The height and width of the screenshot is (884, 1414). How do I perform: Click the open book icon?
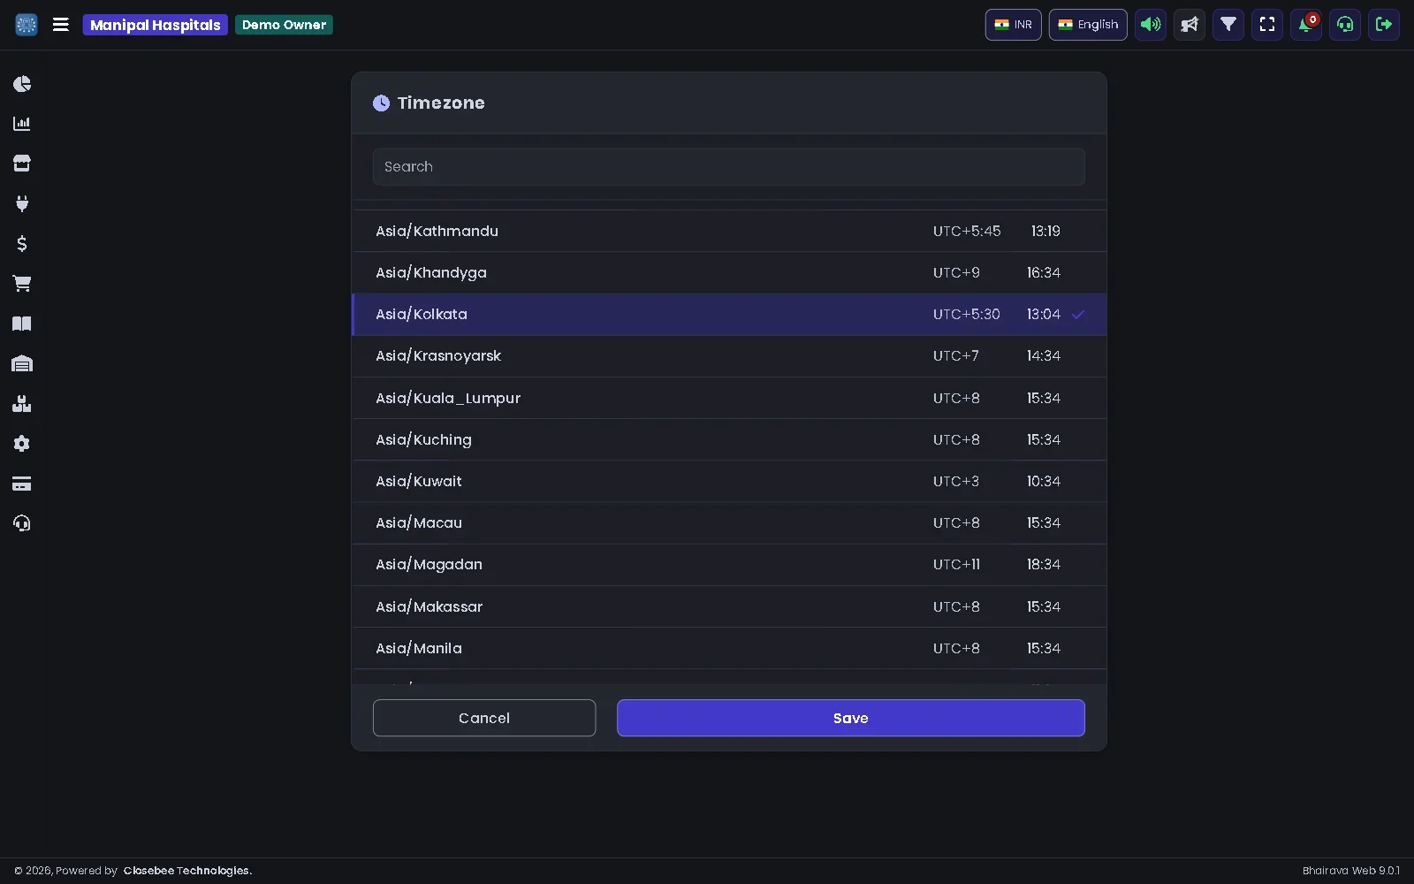point(22,324)
